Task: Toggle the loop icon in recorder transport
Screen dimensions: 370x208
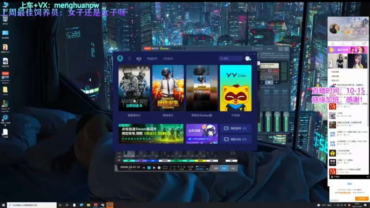Action: pyautogui.click(x=165, y=168)
